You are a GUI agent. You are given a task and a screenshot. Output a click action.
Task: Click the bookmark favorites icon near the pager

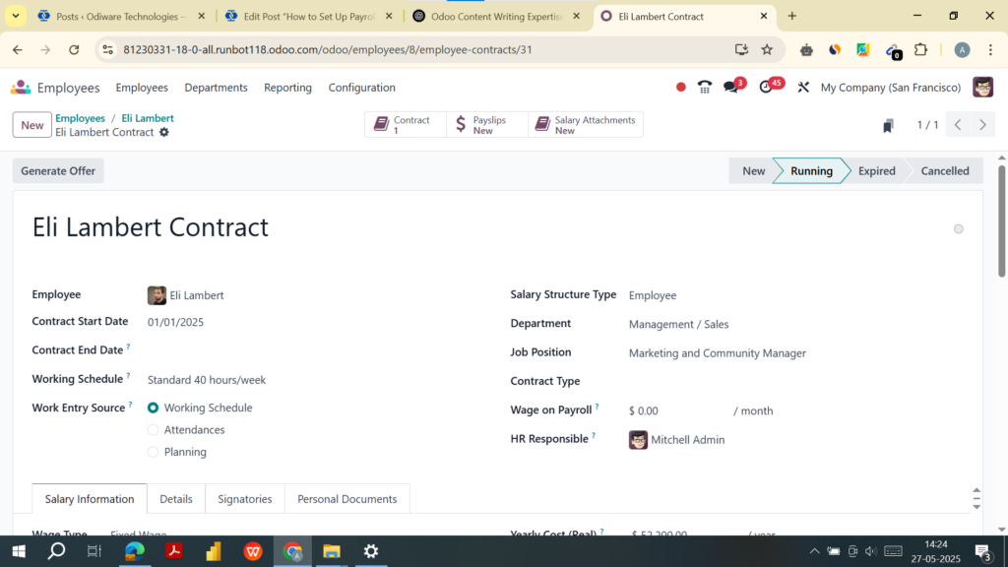pos(889,124)
